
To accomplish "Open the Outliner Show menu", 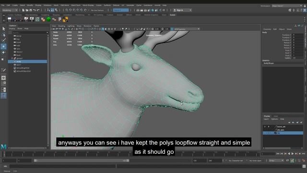I will 20,29.
